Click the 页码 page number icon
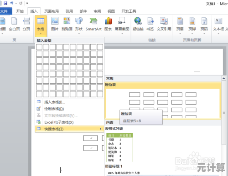 (204, 21)
